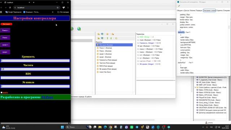Click the Частота input field
The image size is (231, 130).
click(35, 69)
